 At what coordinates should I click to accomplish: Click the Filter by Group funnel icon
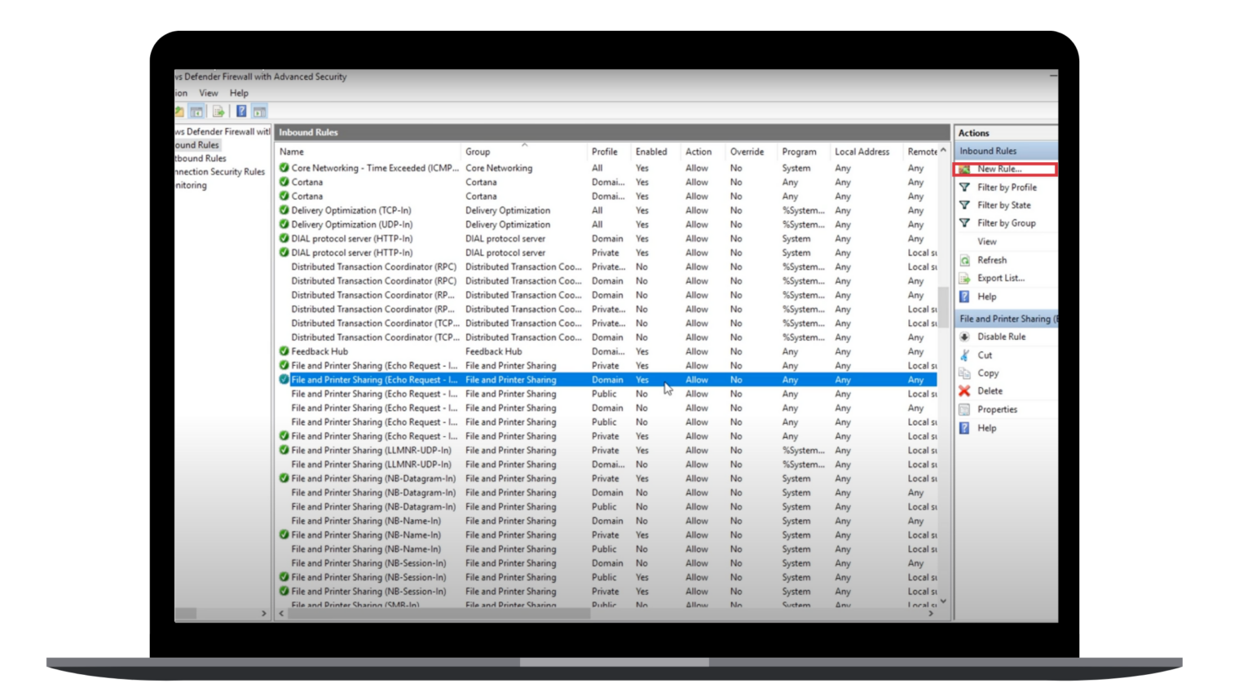966,223
